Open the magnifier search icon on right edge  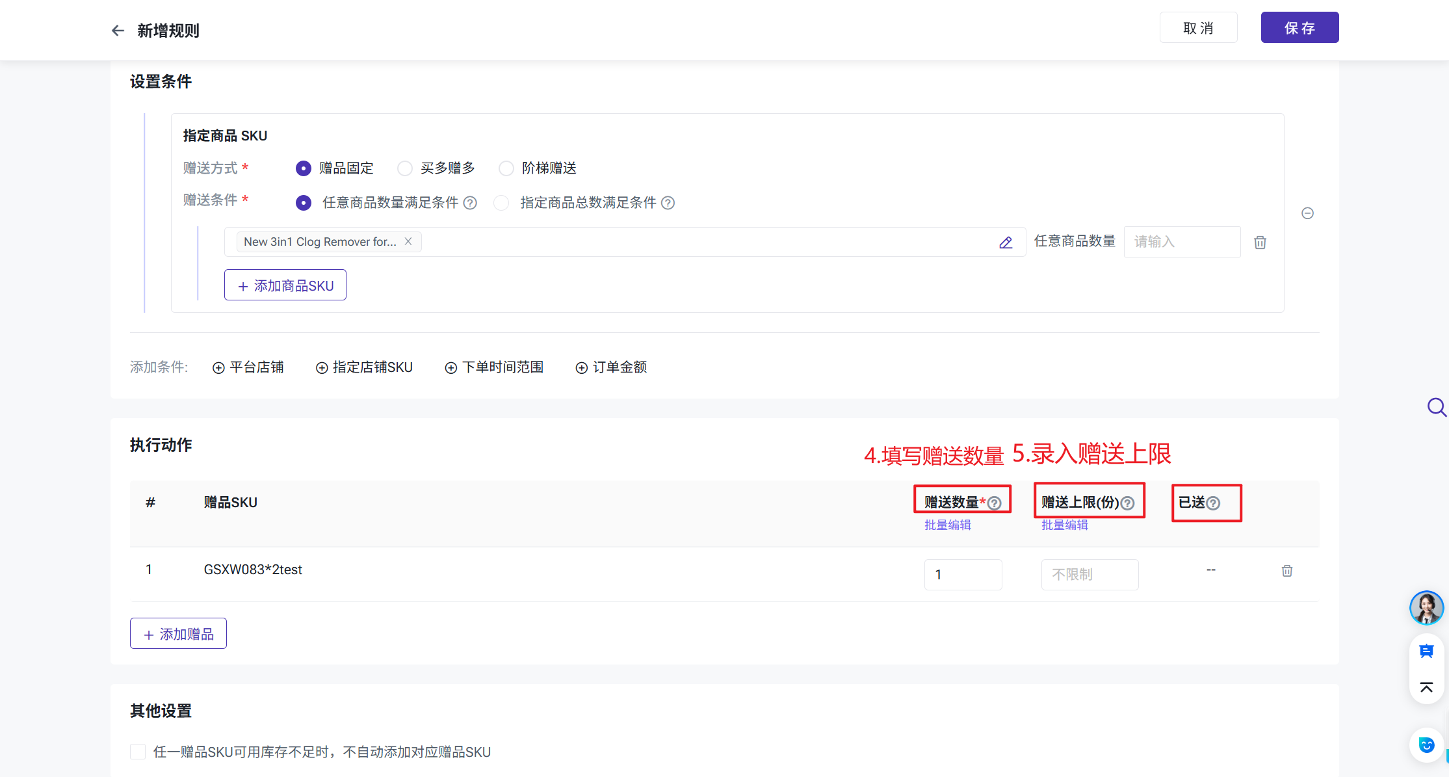1435,408
